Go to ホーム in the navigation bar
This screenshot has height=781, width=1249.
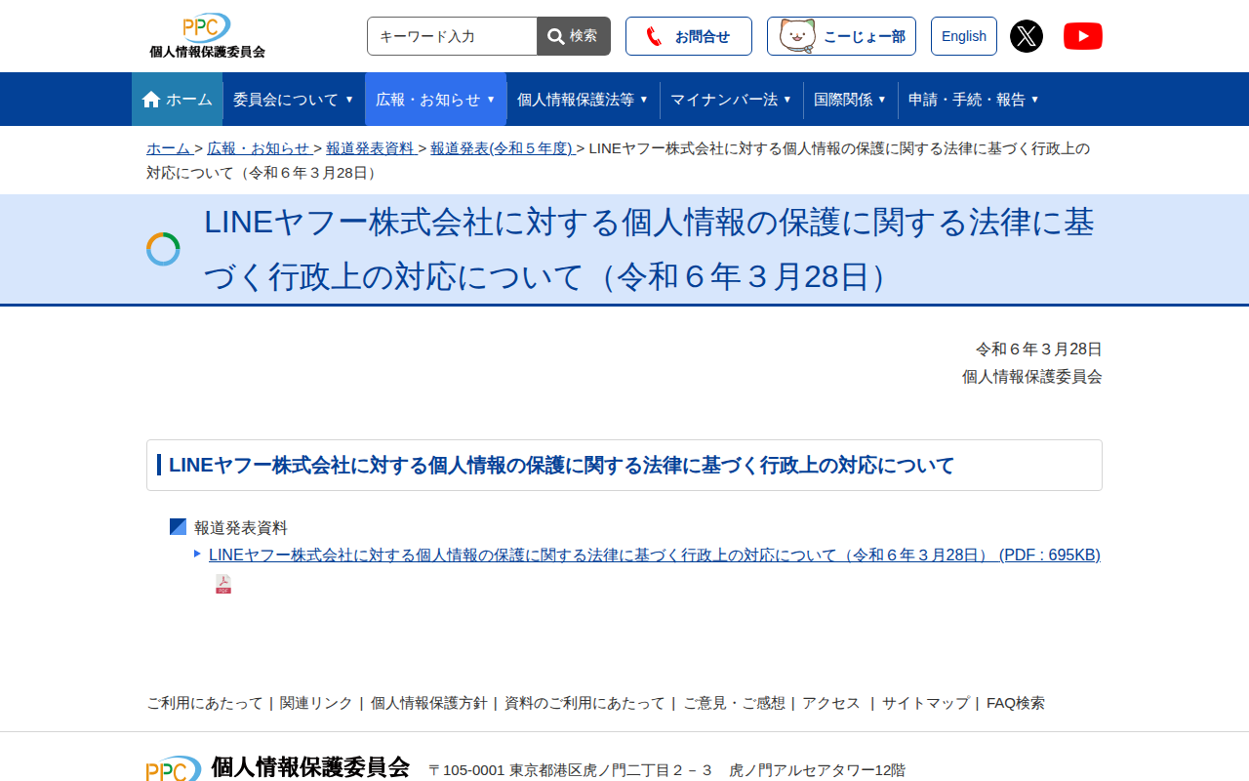click(177, 100)
